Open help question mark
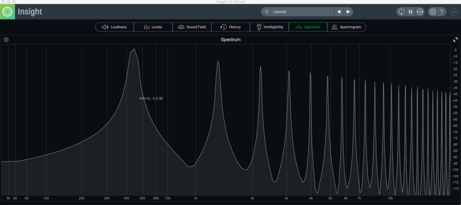The height and width of the screenshot is (205, 461). point(441,12)
